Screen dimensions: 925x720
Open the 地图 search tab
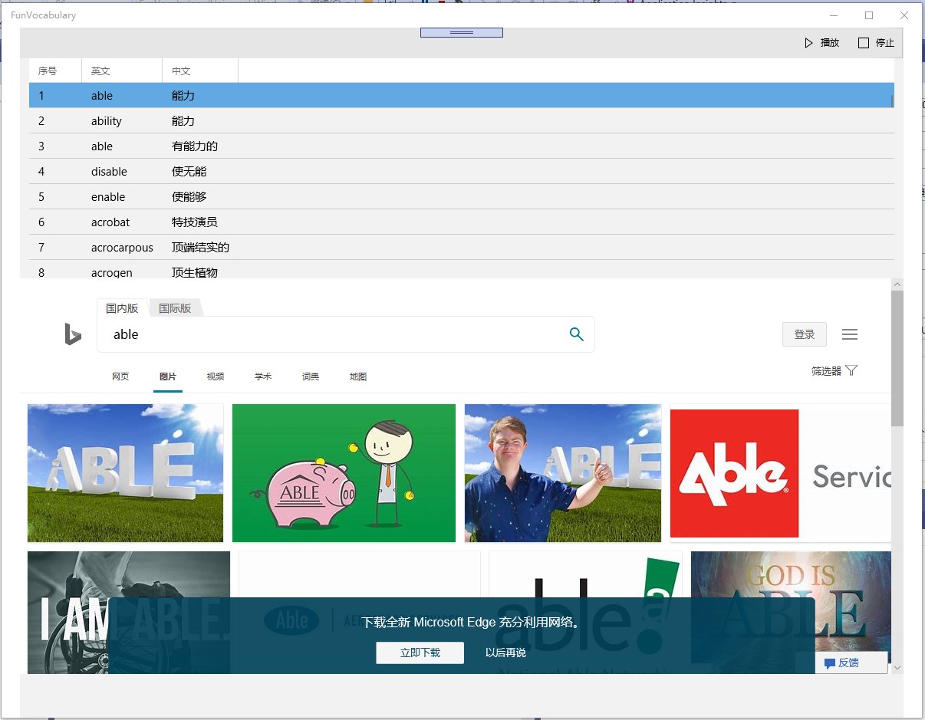[358, 376]
